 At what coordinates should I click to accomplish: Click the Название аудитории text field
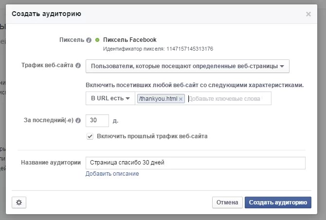(195, 163)
